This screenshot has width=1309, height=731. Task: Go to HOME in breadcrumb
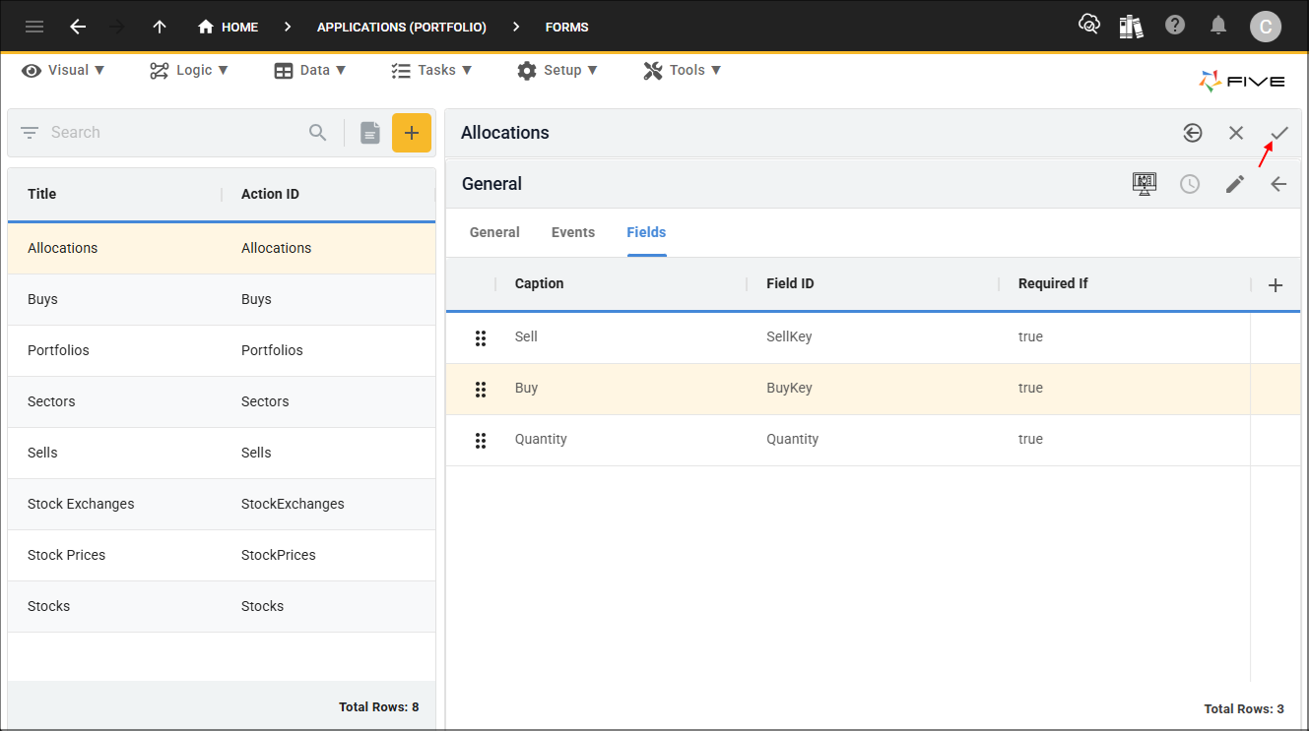coord(228,27)
